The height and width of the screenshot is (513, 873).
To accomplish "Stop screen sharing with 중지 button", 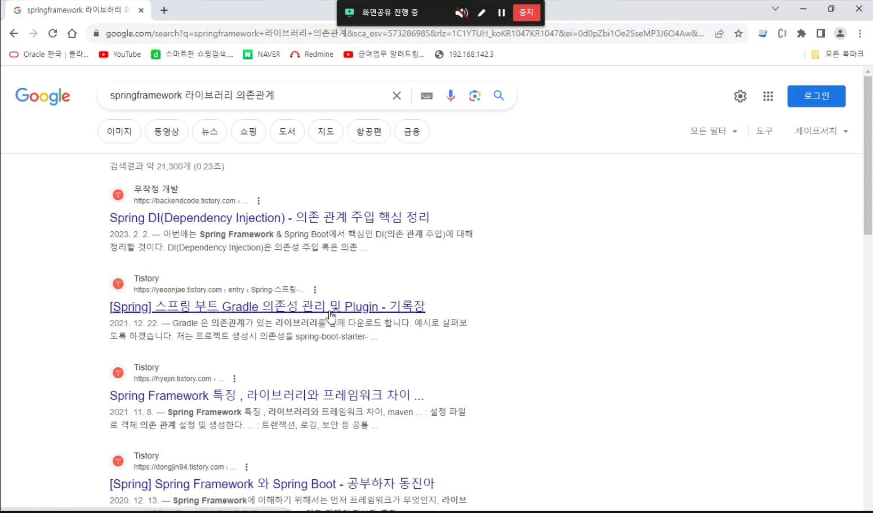I will pyautogui.click(x=526, y=12).
